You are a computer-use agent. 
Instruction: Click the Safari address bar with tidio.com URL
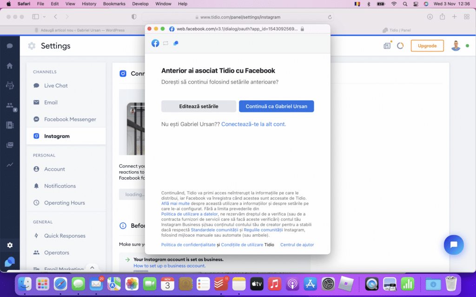tap(238, 17)
